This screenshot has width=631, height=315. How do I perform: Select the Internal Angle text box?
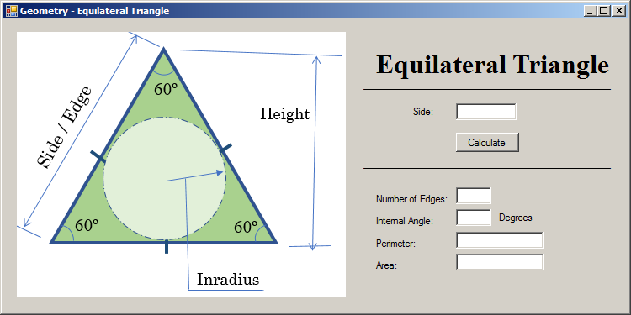[473, 218]
